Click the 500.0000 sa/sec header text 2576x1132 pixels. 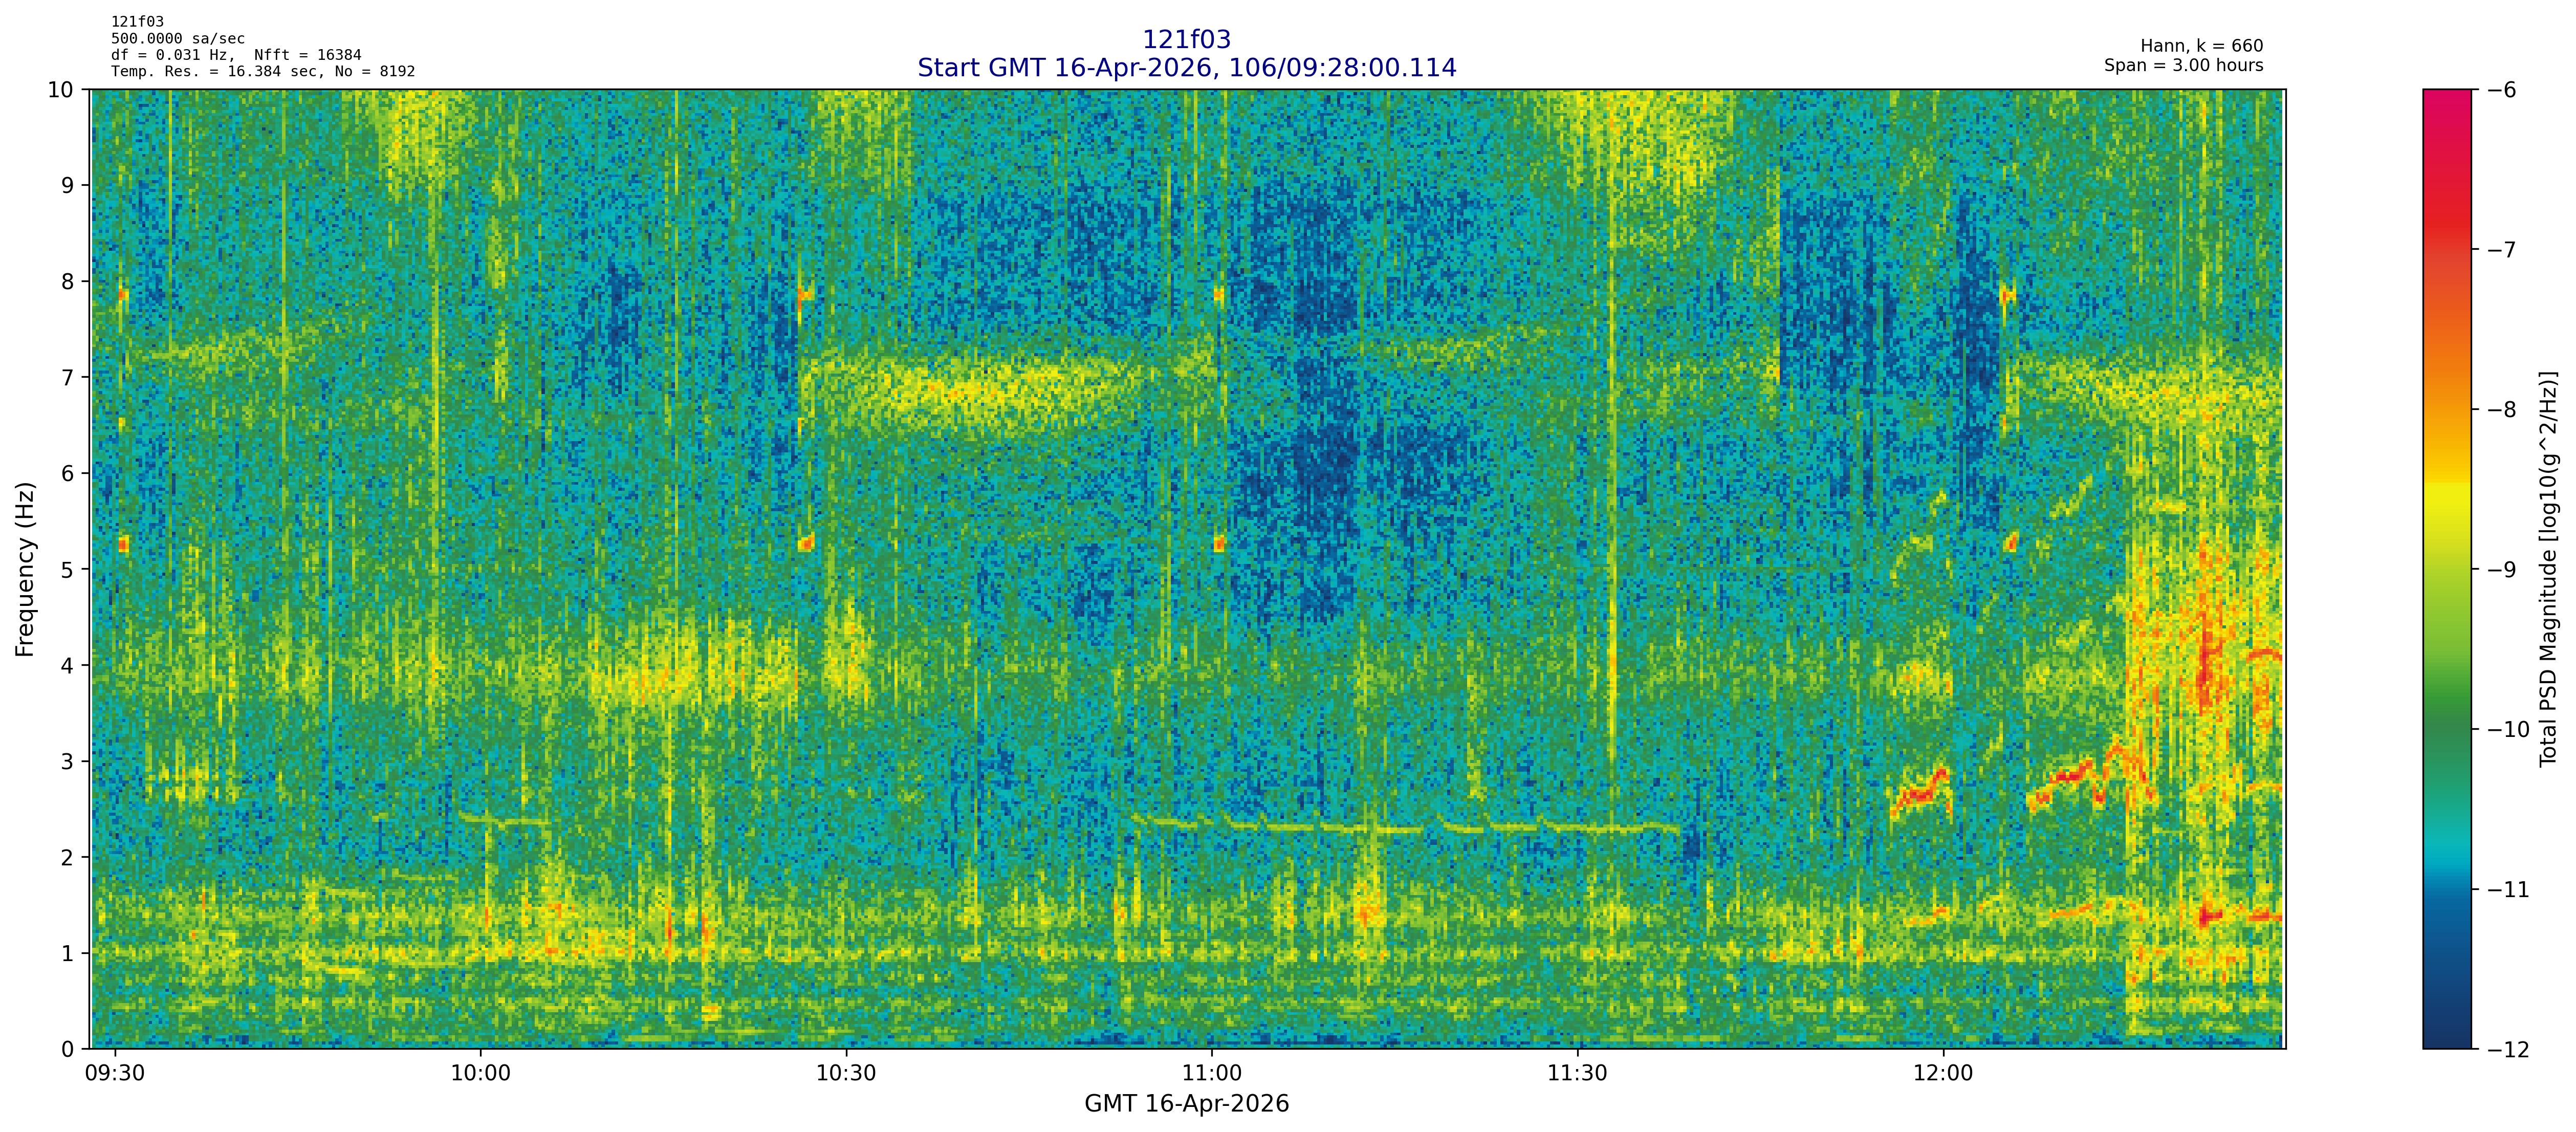[x=178, y=39]
